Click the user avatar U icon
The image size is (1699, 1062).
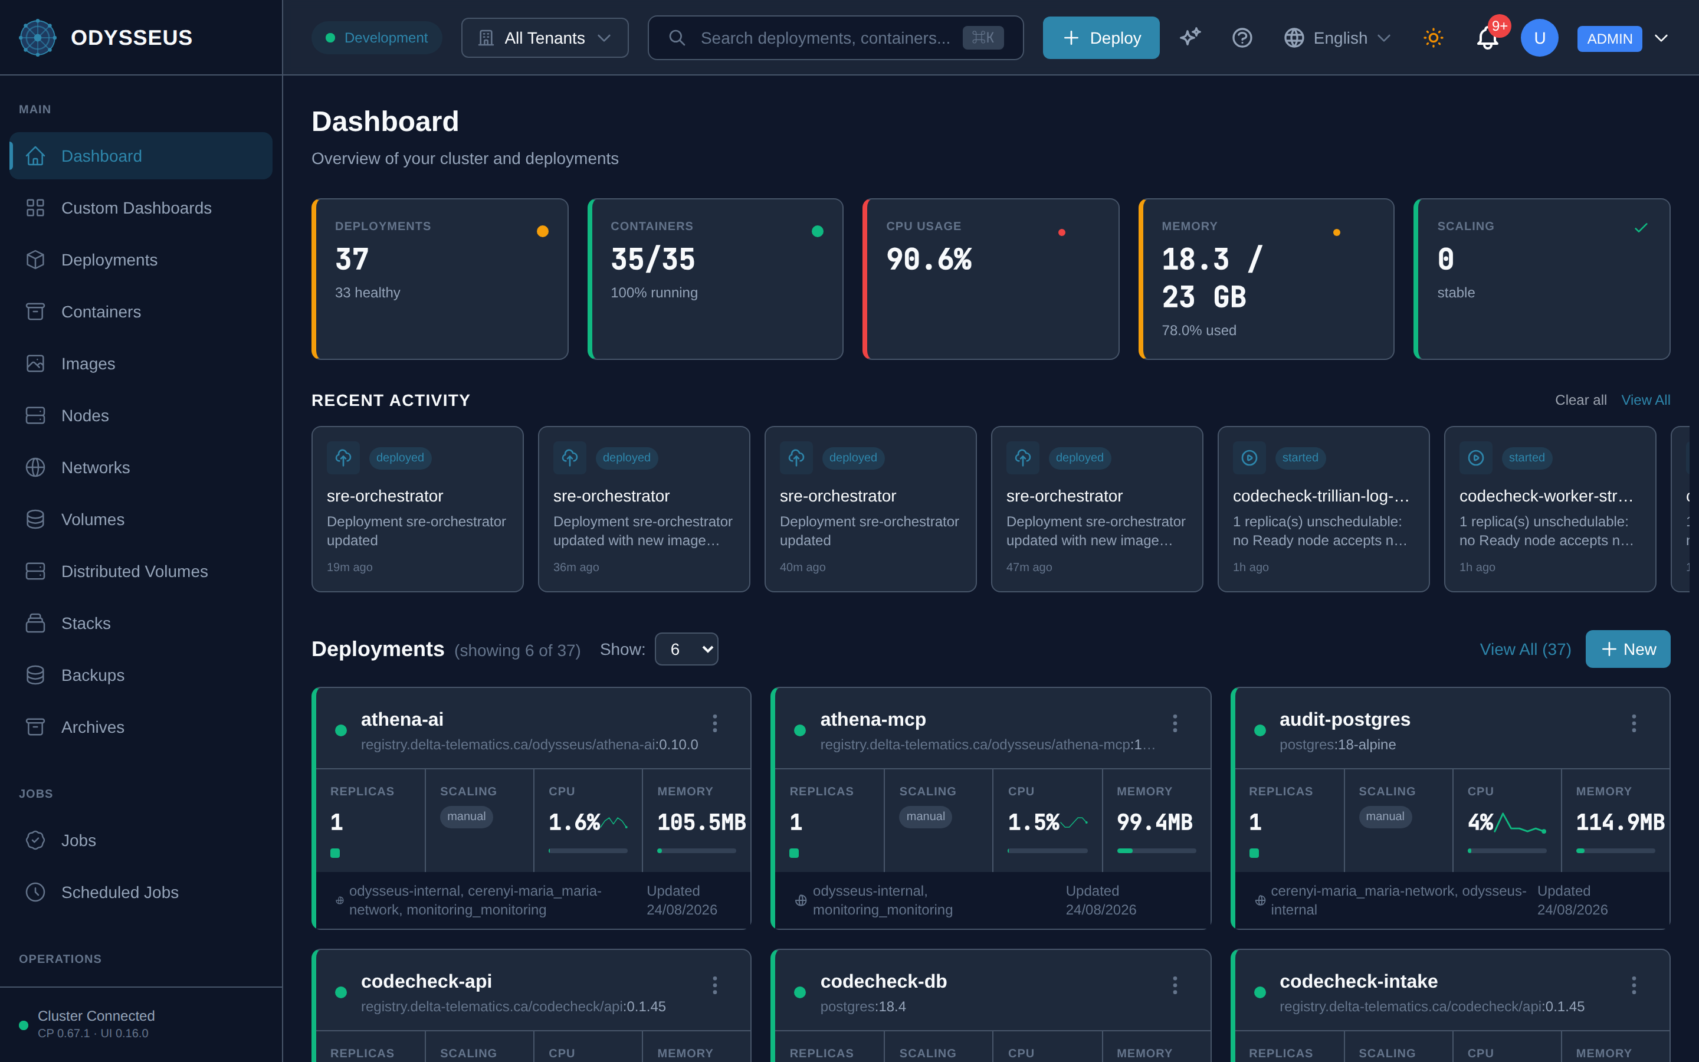coord(1540,38)
